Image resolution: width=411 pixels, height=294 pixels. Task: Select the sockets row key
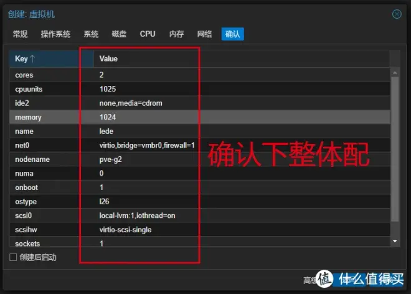[27, 244]
